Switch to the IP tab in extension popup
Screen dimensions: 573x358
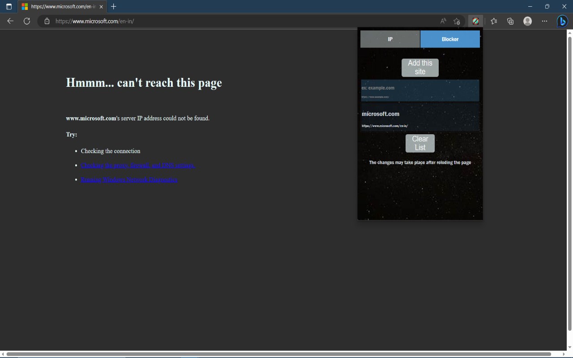(x=390, y=39)
